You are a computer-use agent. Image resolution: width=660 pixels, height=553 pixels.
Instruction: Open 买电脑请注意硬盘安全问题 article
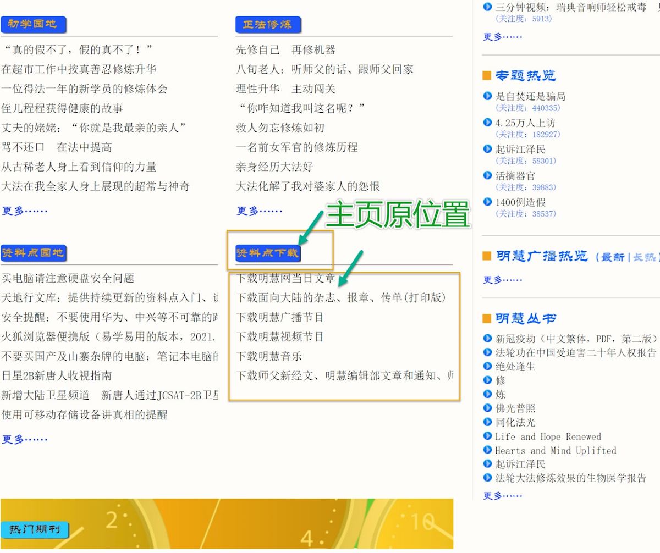(x=68, y=278)
